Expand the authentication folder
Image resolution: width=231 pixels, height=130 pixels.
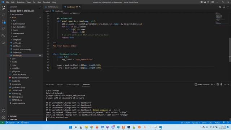coord(19,24)
